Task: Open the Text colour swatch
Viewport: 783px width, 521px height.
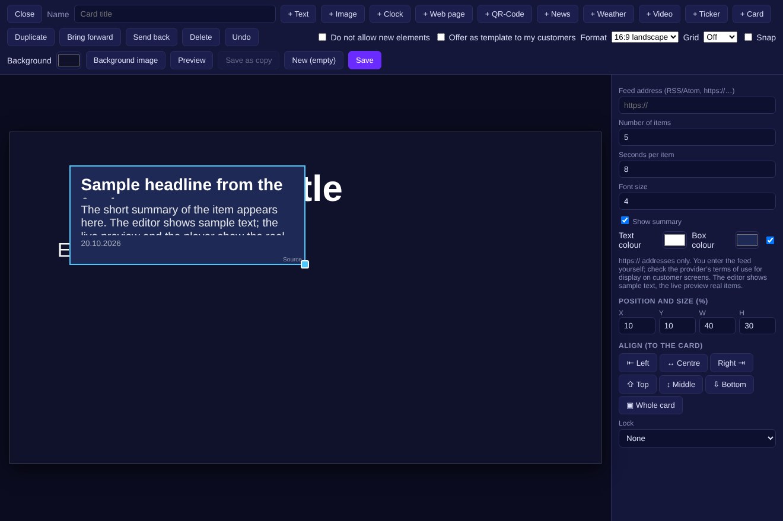Action: 674,240
